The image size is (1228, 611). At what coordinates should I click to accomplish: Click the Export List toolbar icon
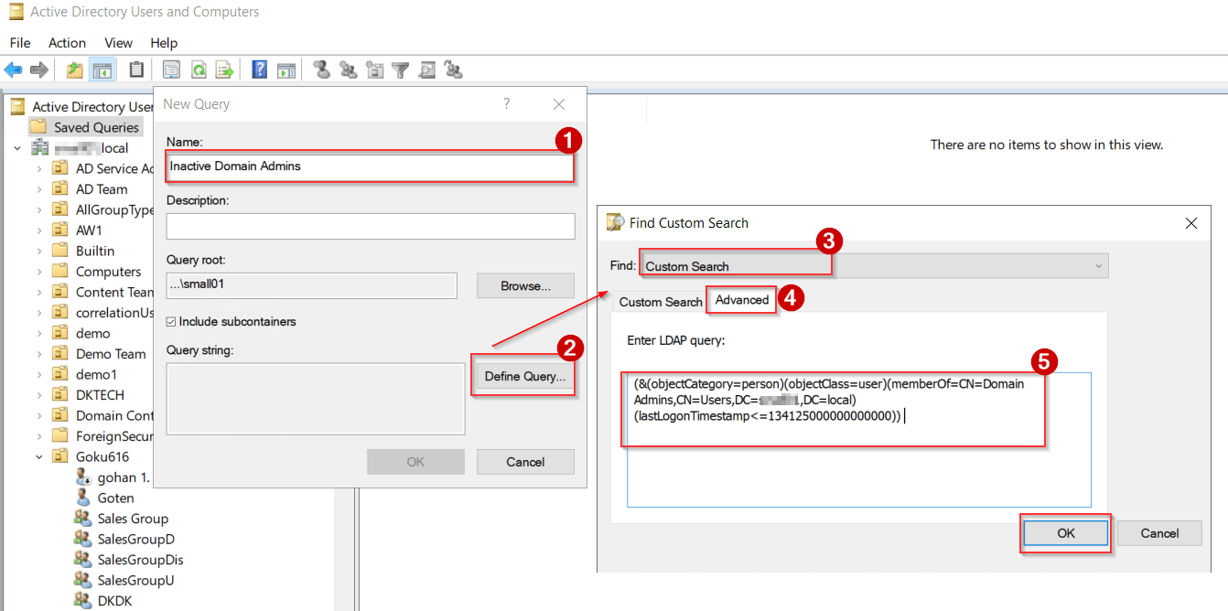(x=224, y=70)
